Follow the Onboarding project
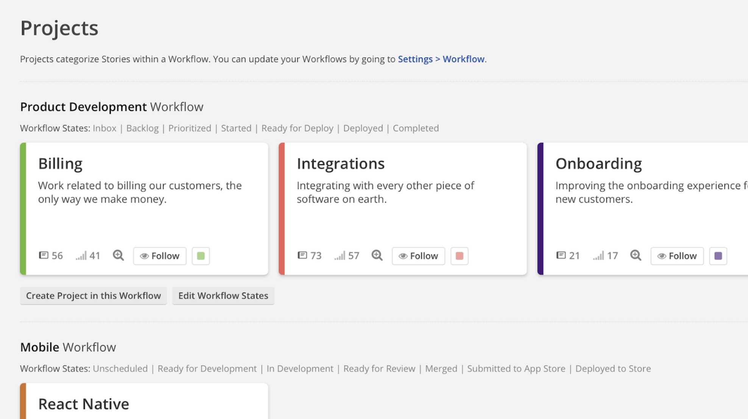Viewport: 748px width, 419px height. 677,256
